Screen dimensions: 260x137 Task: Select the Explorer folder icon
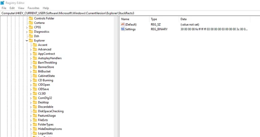pyautogui.click(x=31, y=40)
